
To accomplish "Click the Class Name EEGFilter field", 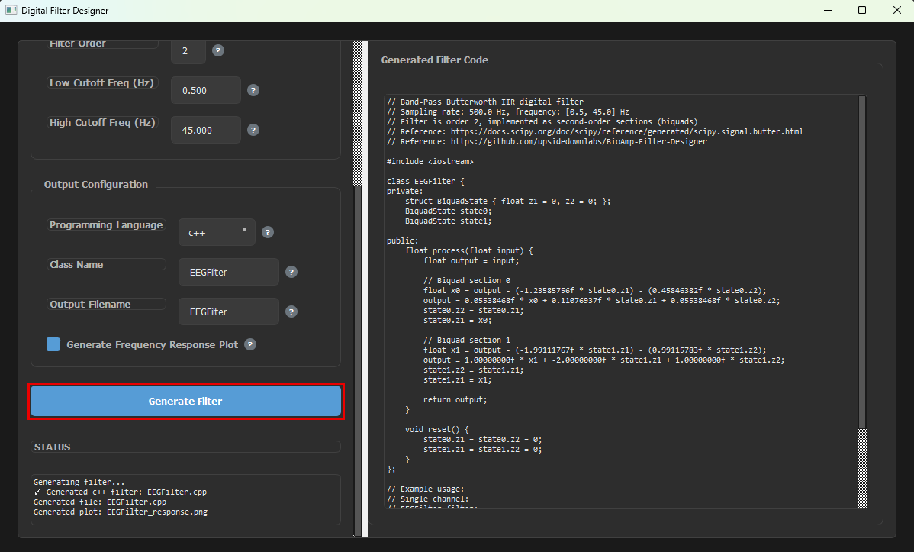I will click(x=229, y=272).
